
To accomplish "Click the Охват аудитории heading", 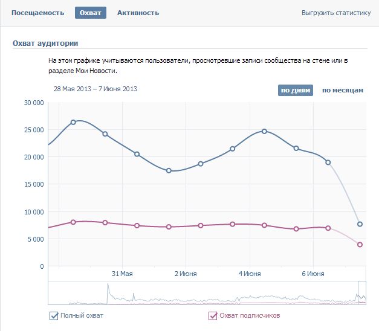I will point(45,43).
